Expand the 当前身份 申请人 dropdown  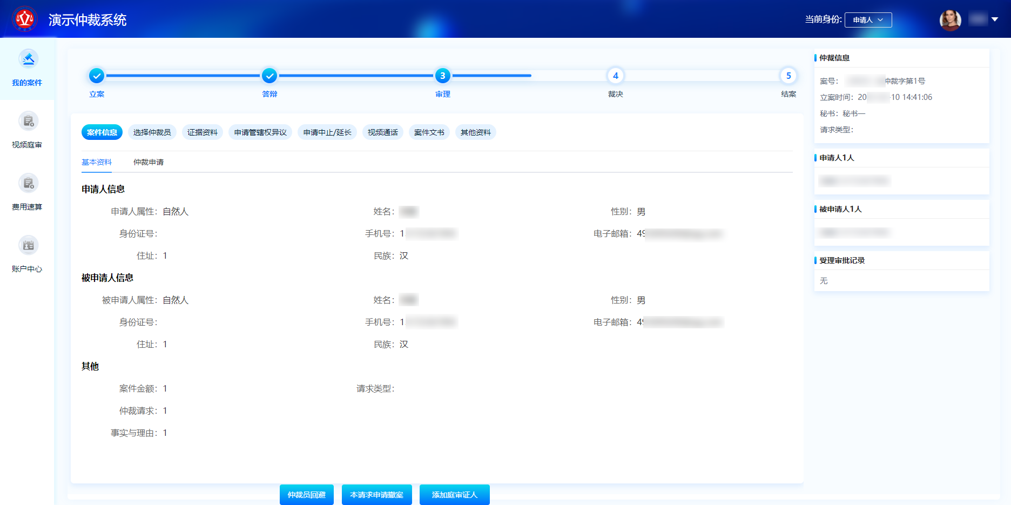[868, 20]
